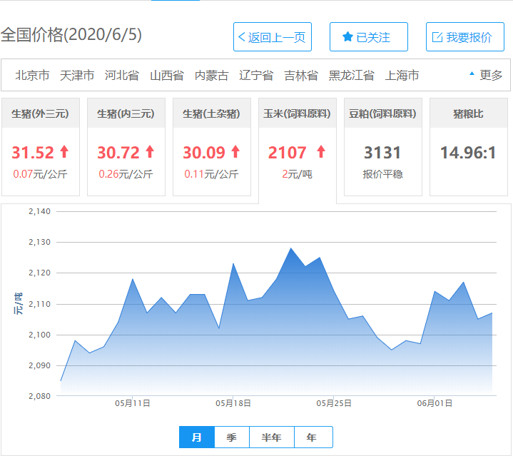Click the triangle arrow beside 更多

[x=472, y=74]
